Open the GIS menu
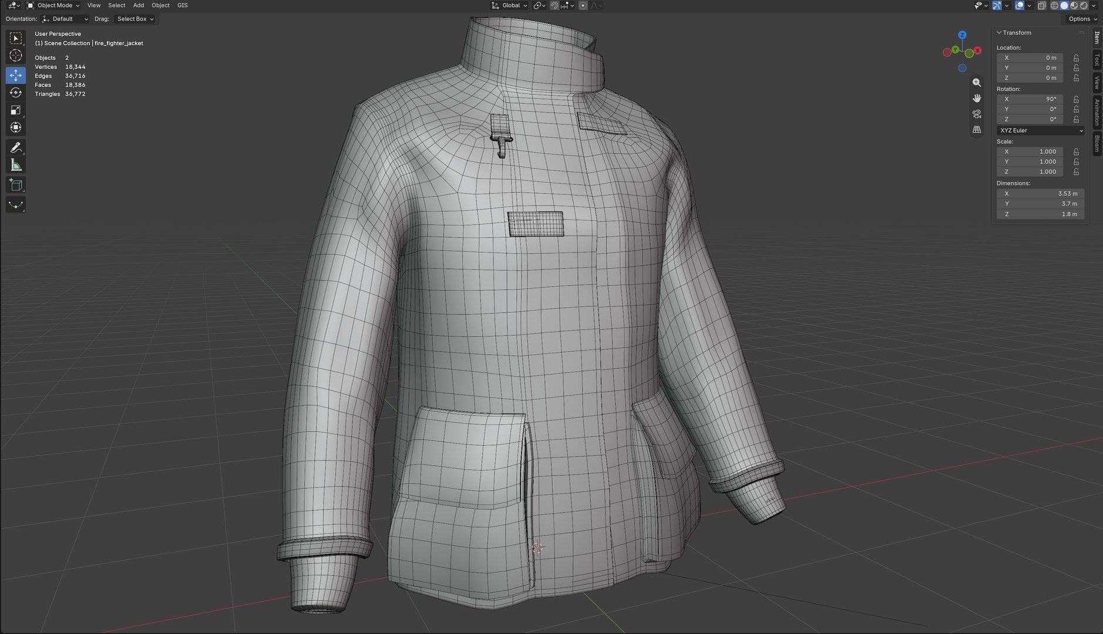This screenshot has width=1103, height=634. pyautogui.click(x=183, y=5)
